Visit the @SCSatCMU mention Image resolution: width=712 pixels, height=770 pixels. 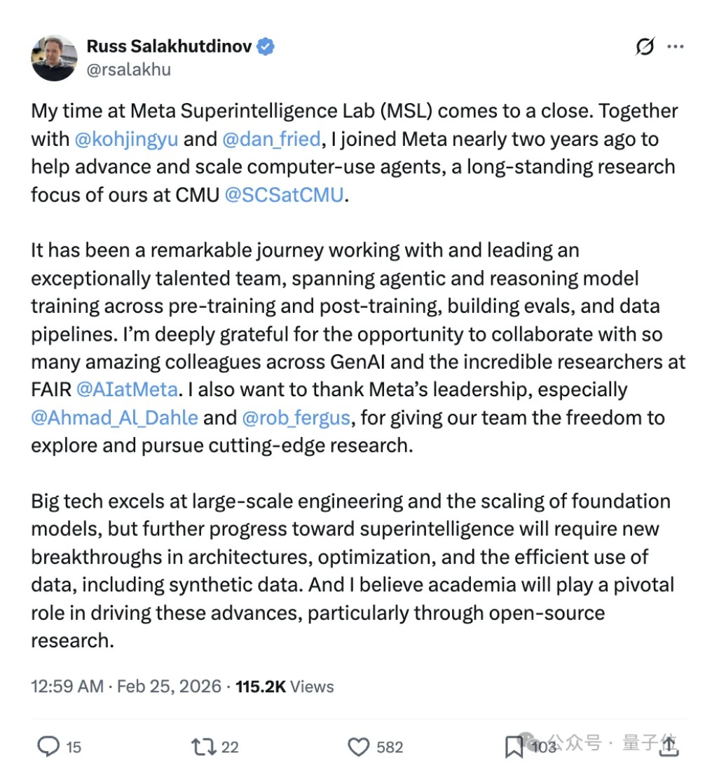(284, 194)
